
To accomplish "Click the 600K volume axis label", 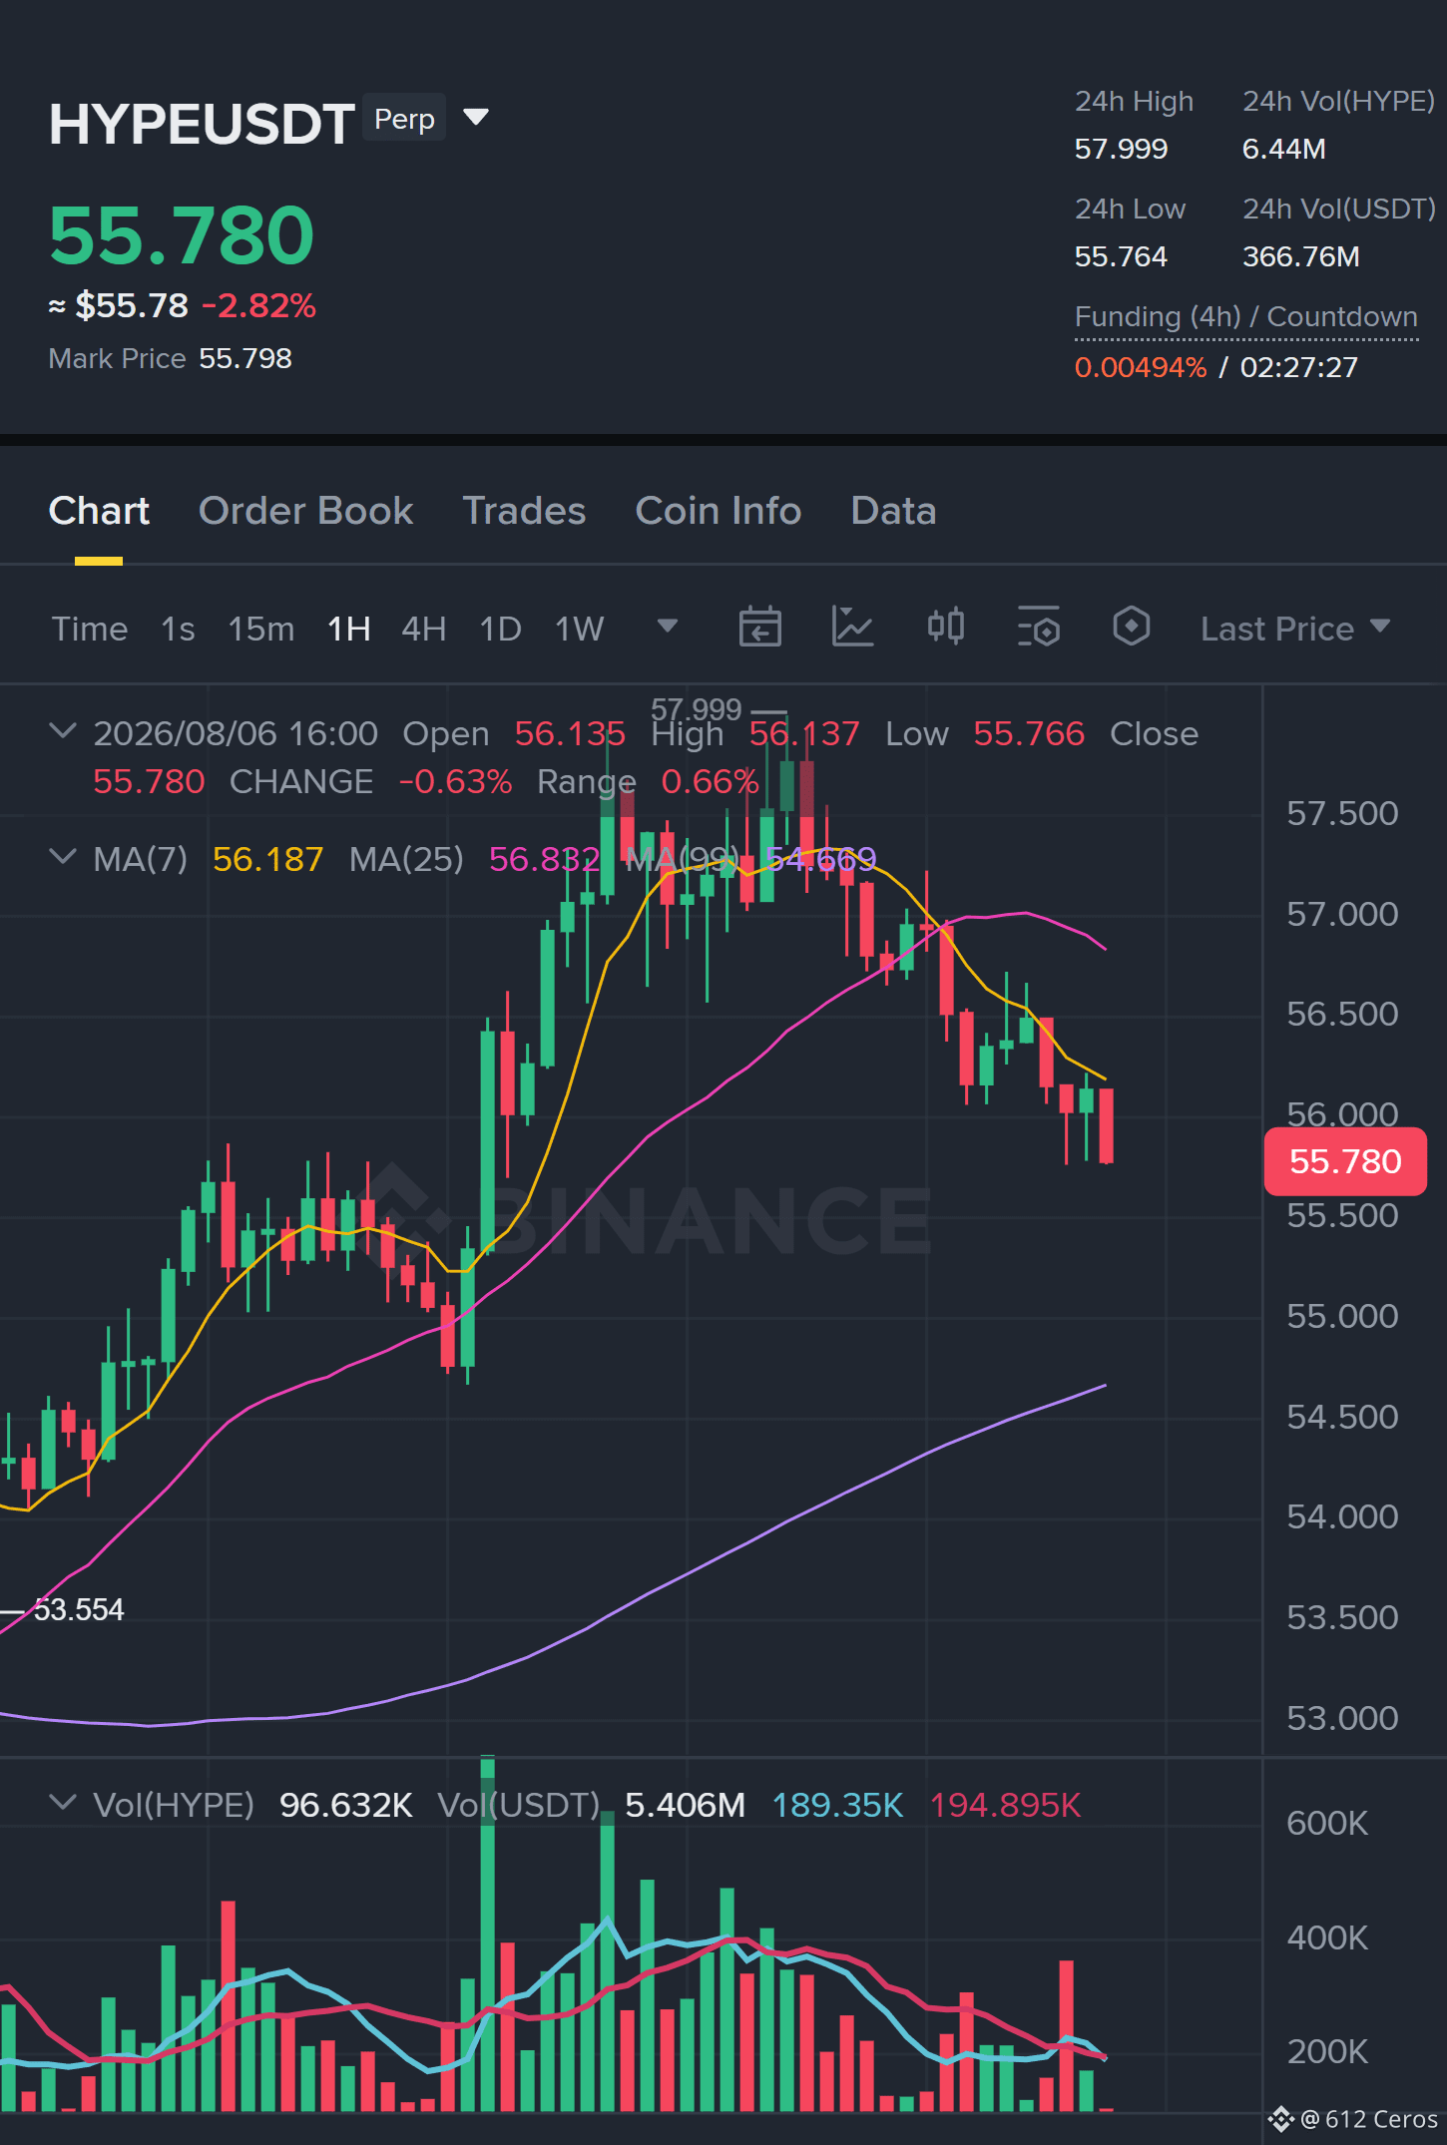I will pyautogui.click(x=1327, y=1823).
